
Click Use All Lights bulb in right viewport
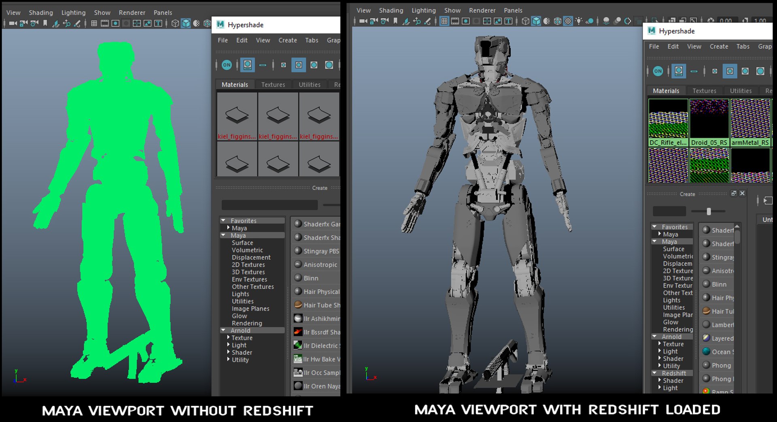pyautogui.click(x=579, y=21)
